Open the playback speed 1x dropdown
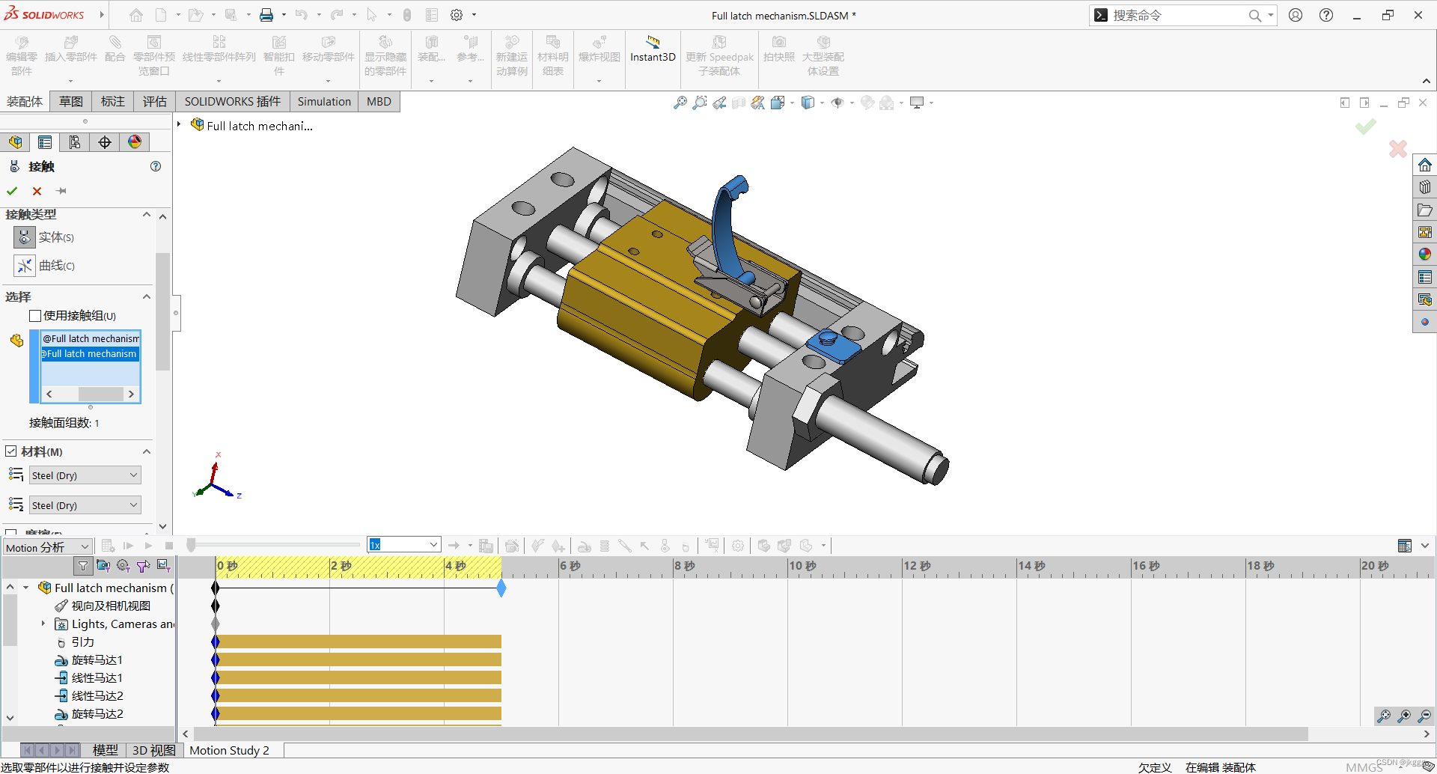 tap(433, 544)
